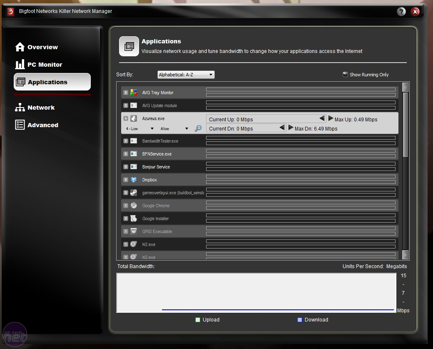Image resolution: width=433 pixels, height=349 pixels.
Task: Click the AVG Update module icon
Action: click(134, 105)
